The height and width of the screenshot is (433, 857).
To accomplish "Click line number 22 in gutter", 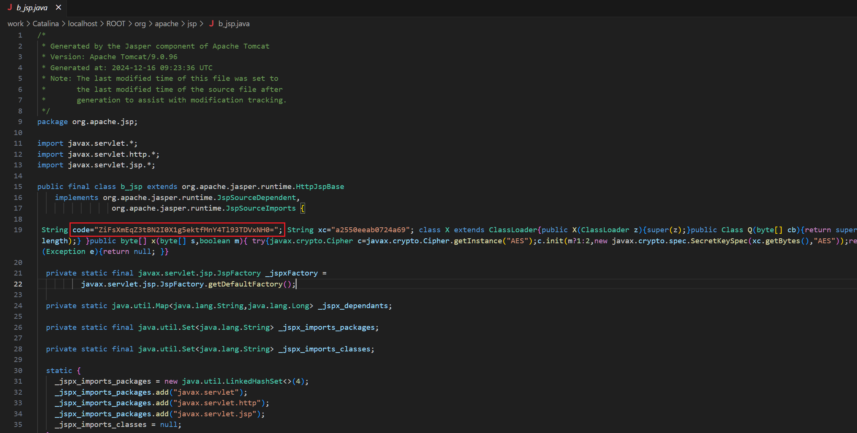I will tap(18, 284).
